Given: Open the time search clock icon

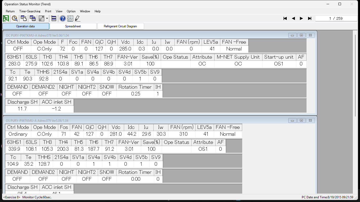Looking at the screenshot, I should click(15, 18).
